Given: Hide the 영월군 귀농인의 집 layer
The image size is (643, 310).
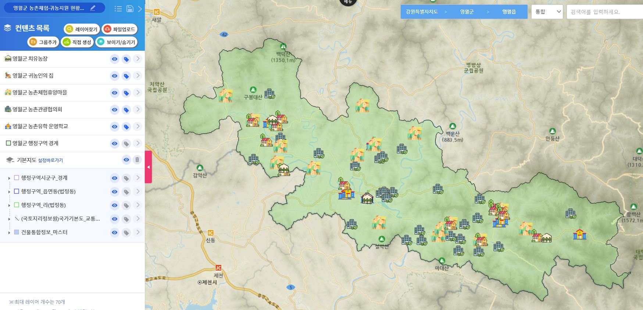Looking at the screenshot, I should [115, 76].
